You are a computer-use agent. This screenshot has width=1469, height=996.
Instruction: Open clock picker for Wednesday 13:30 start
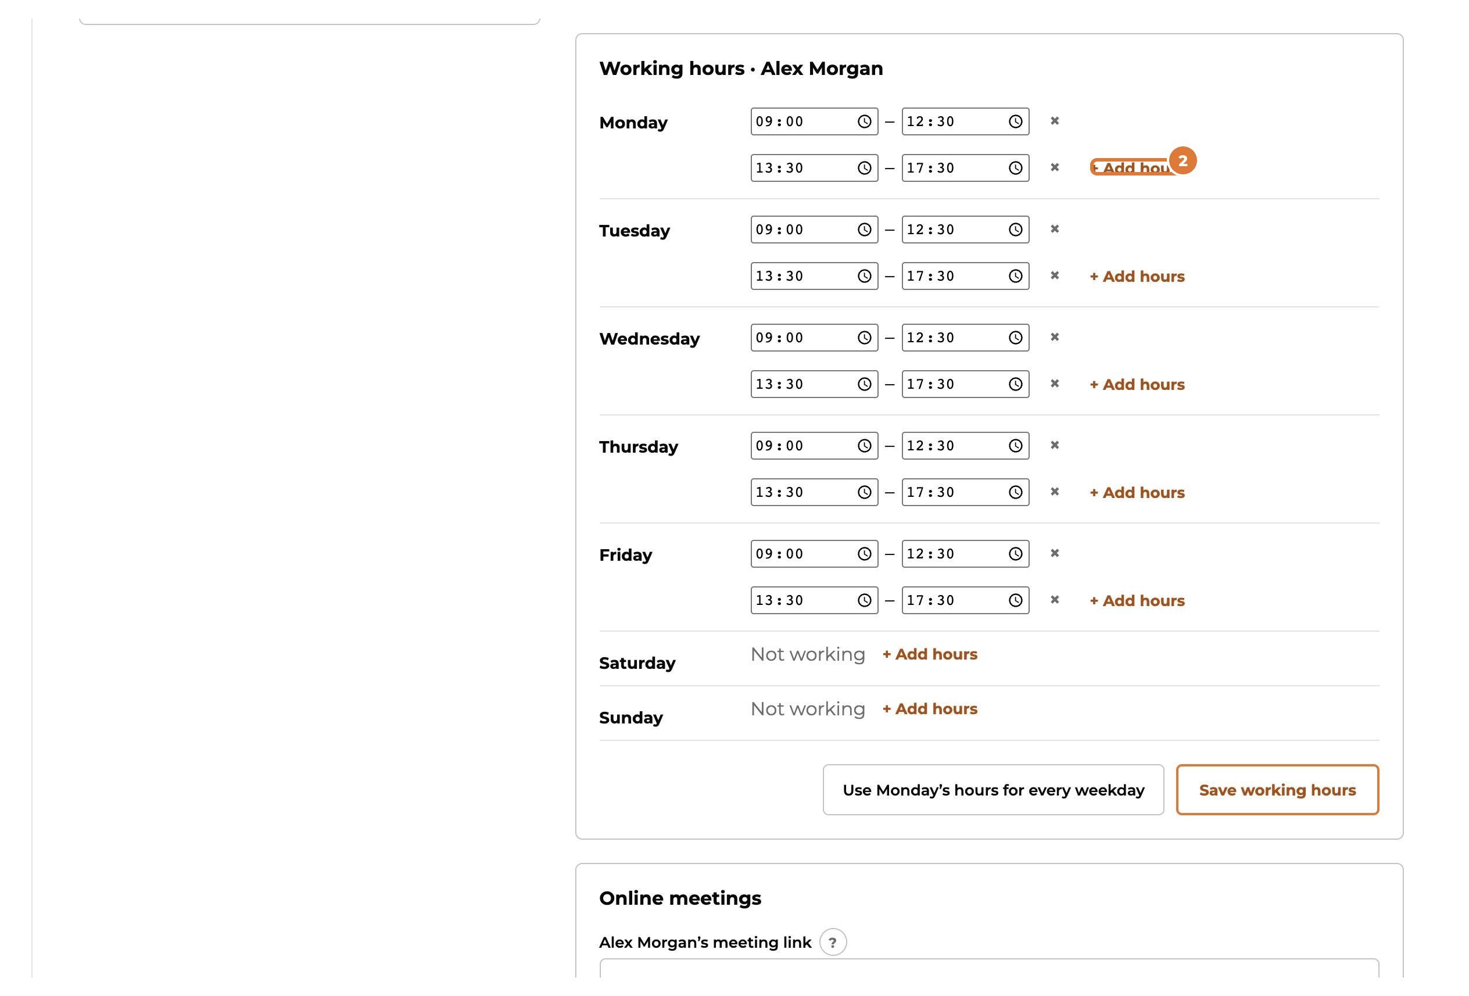click(864, 384)
